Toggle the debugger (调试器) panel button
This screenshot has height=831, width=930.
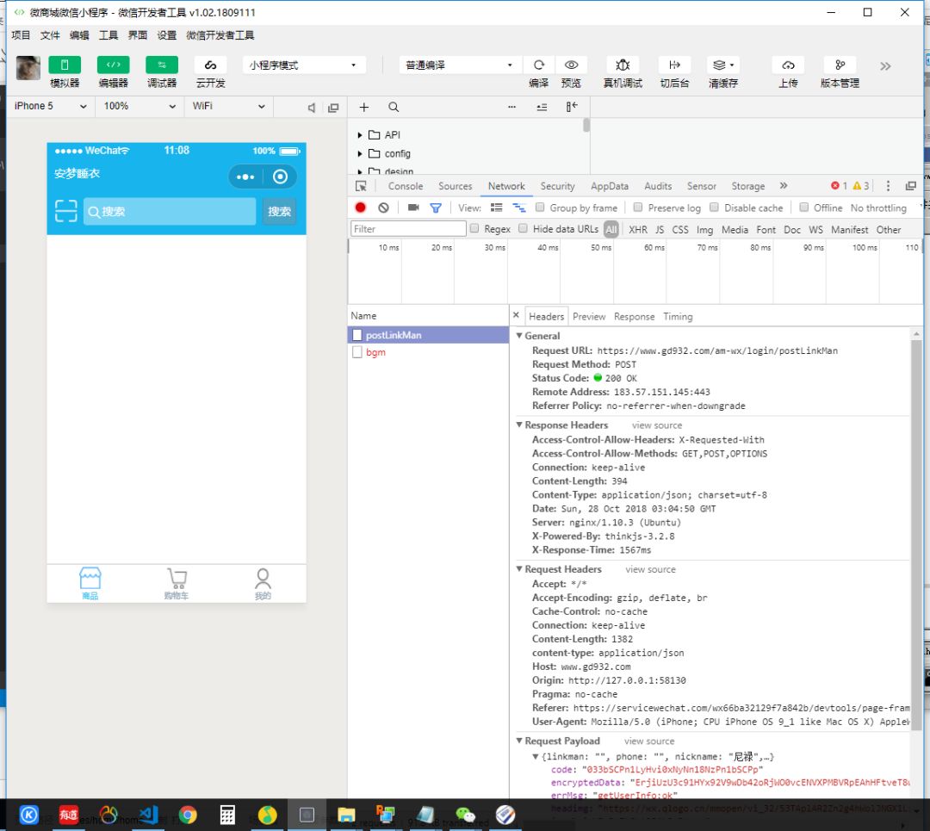[162, 65]
